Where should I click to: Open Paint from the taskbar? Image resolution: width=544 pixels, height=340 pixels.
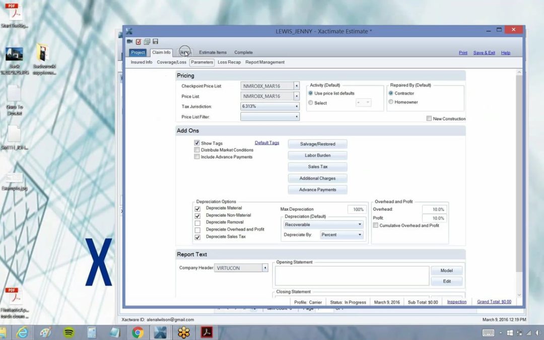click(45, 332)
